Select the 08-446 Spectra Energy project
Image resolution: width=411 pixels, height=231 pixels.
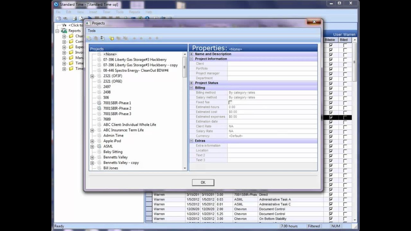[x=136, y=70]
